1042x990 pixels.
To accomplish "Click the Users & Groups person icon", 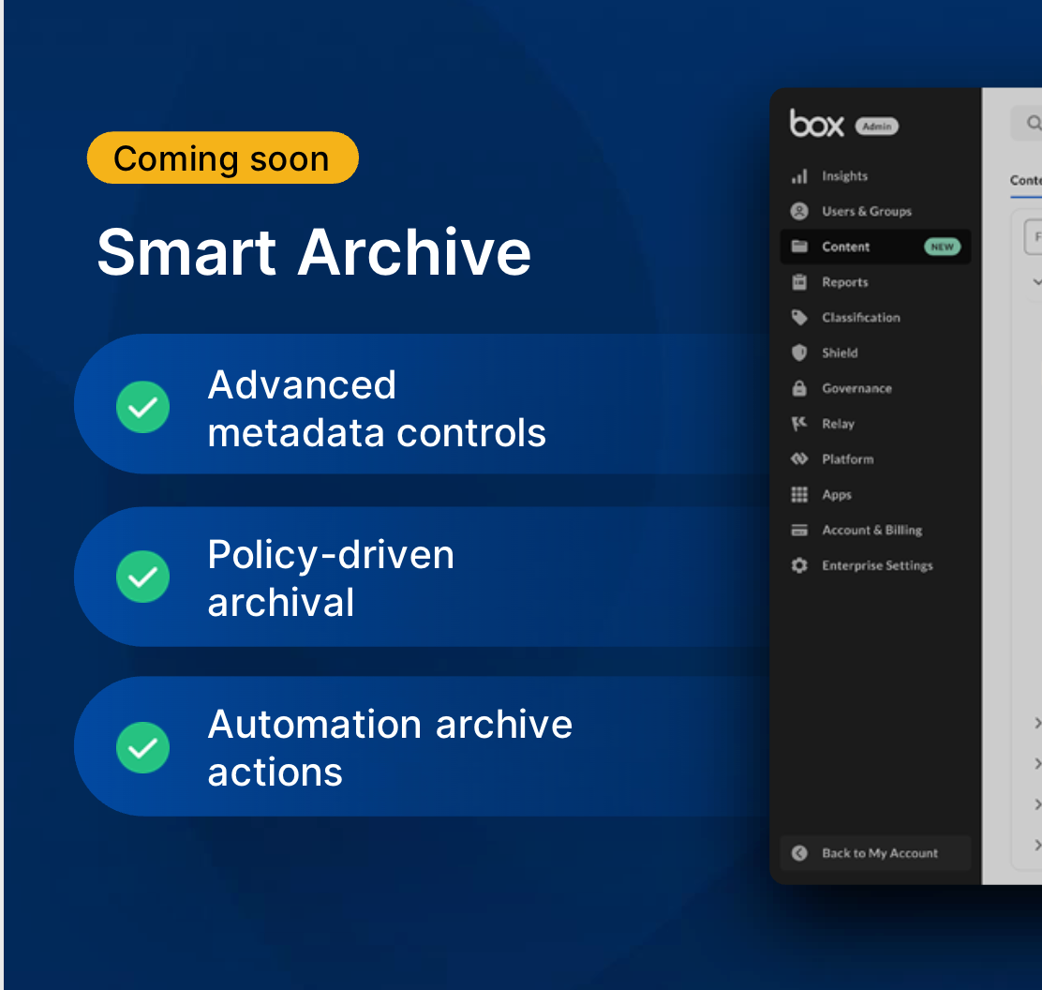I will [x=799, y=212].
